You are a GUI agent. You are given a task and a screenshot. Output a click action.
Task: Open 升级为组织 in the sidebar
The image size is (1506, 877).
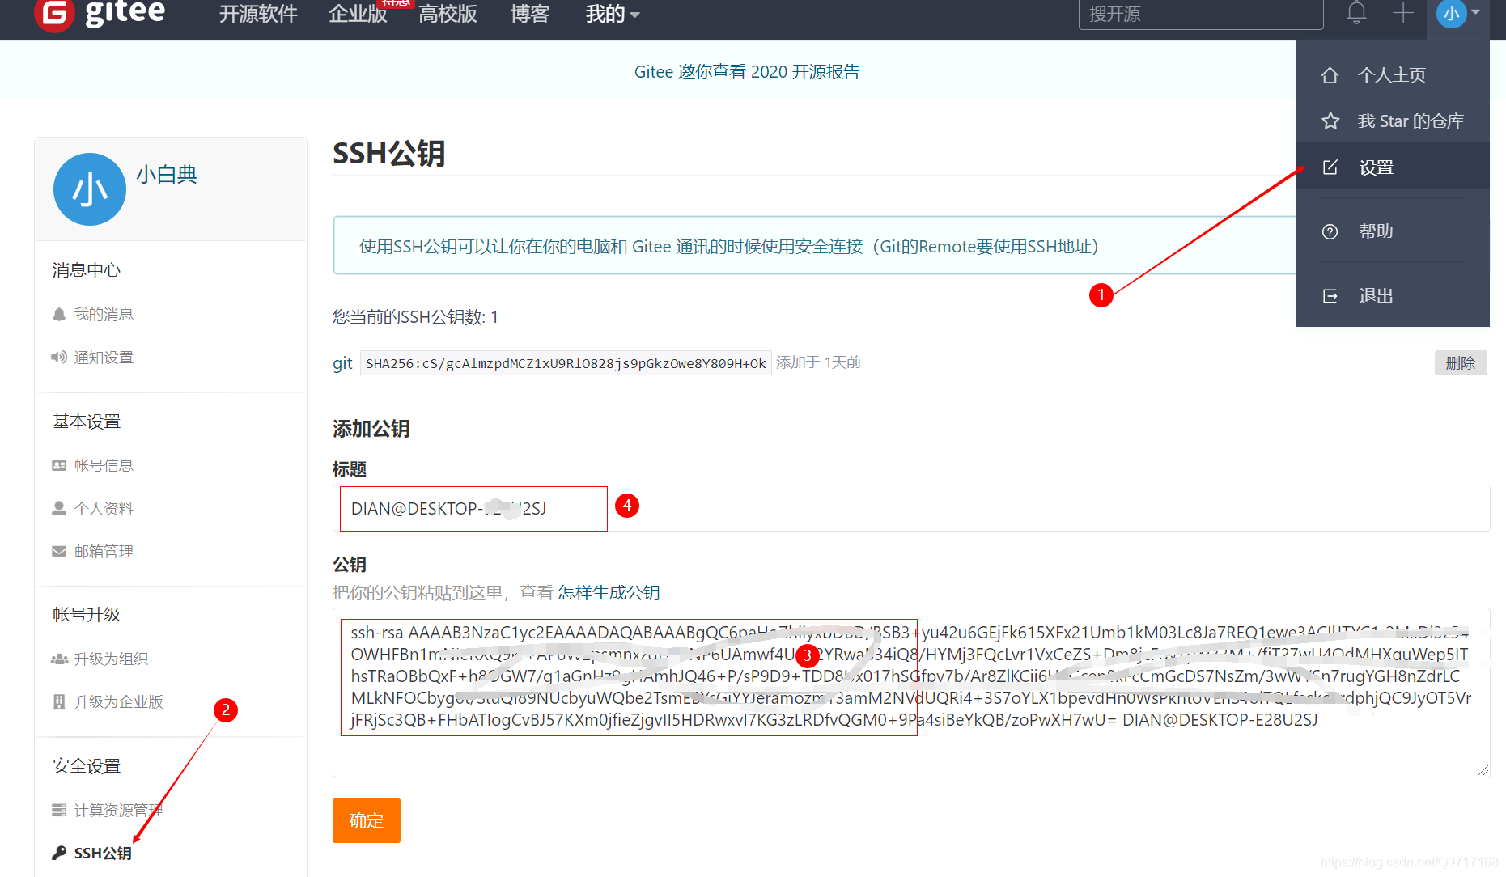pos(111,659)
